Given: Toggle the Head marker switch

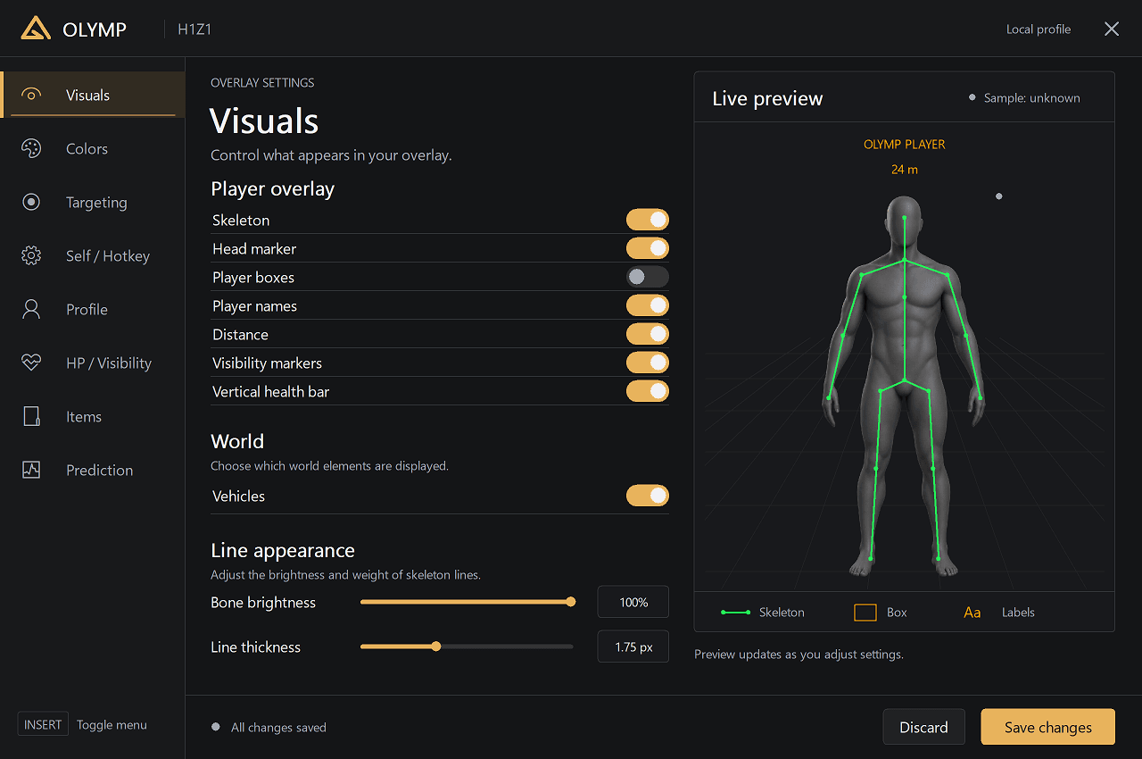Looking at the screenshot, I should tap(648, 248).
